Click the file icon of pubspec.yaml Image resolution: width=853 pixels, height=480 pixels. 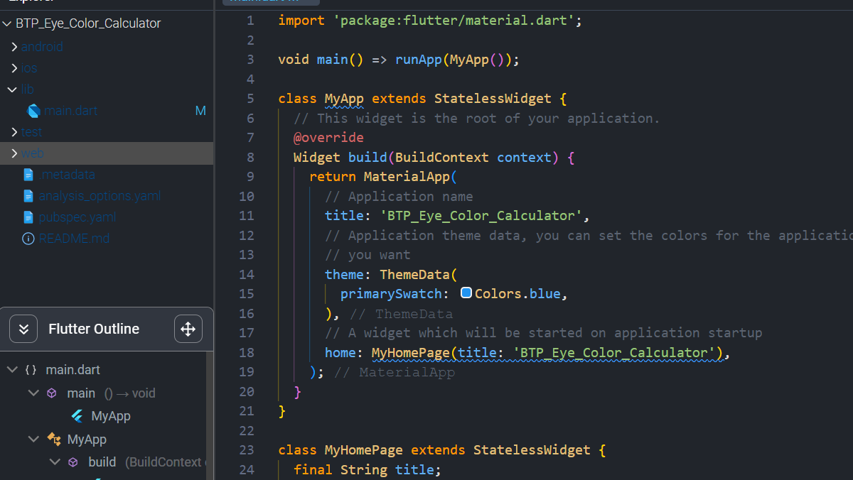28,217
